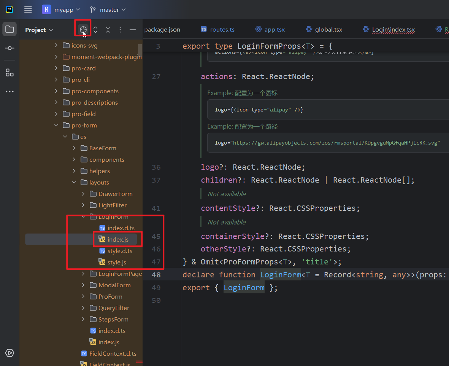Switch to Login\index.tsx tab
449x366 pixels.
(389, 30)
